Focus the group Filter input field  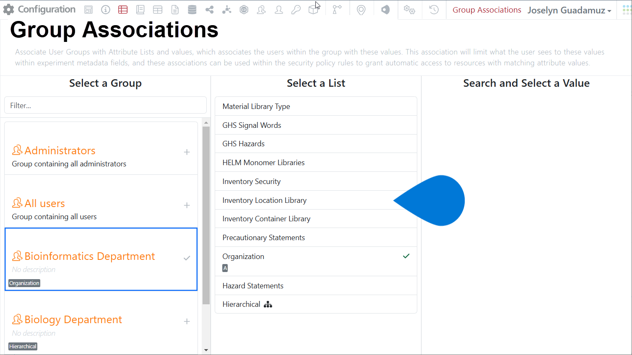105,106
